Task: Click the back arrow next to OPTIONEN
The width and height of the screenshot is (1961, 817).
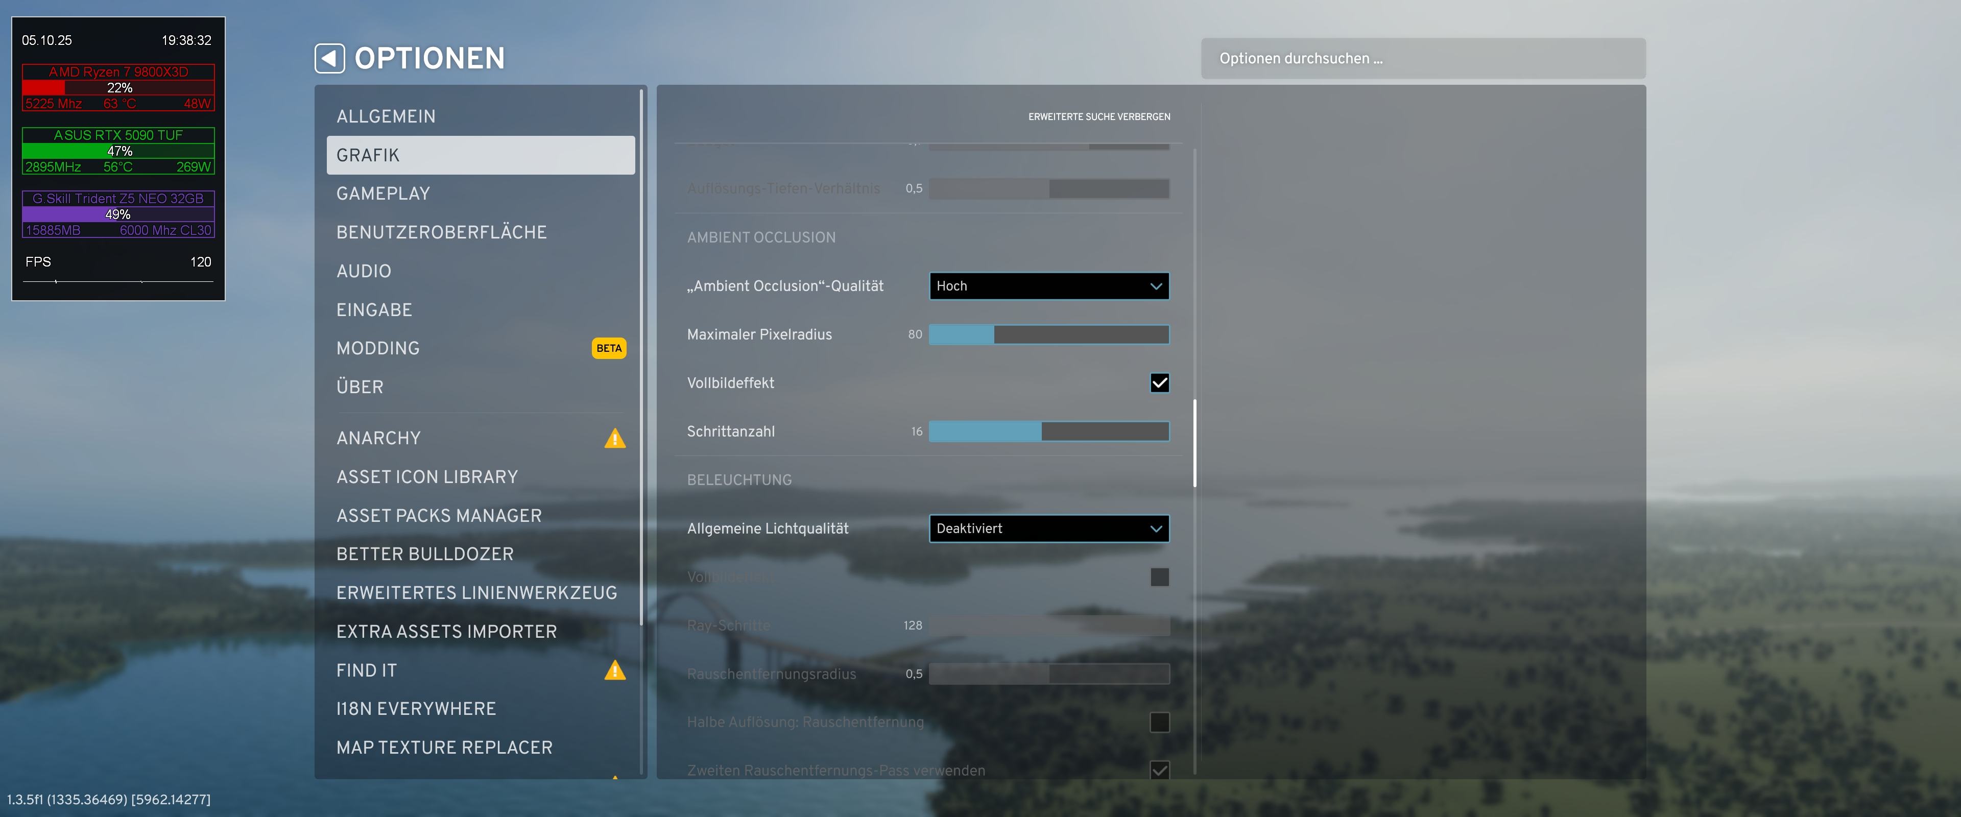Action: [x=329, y=59]
